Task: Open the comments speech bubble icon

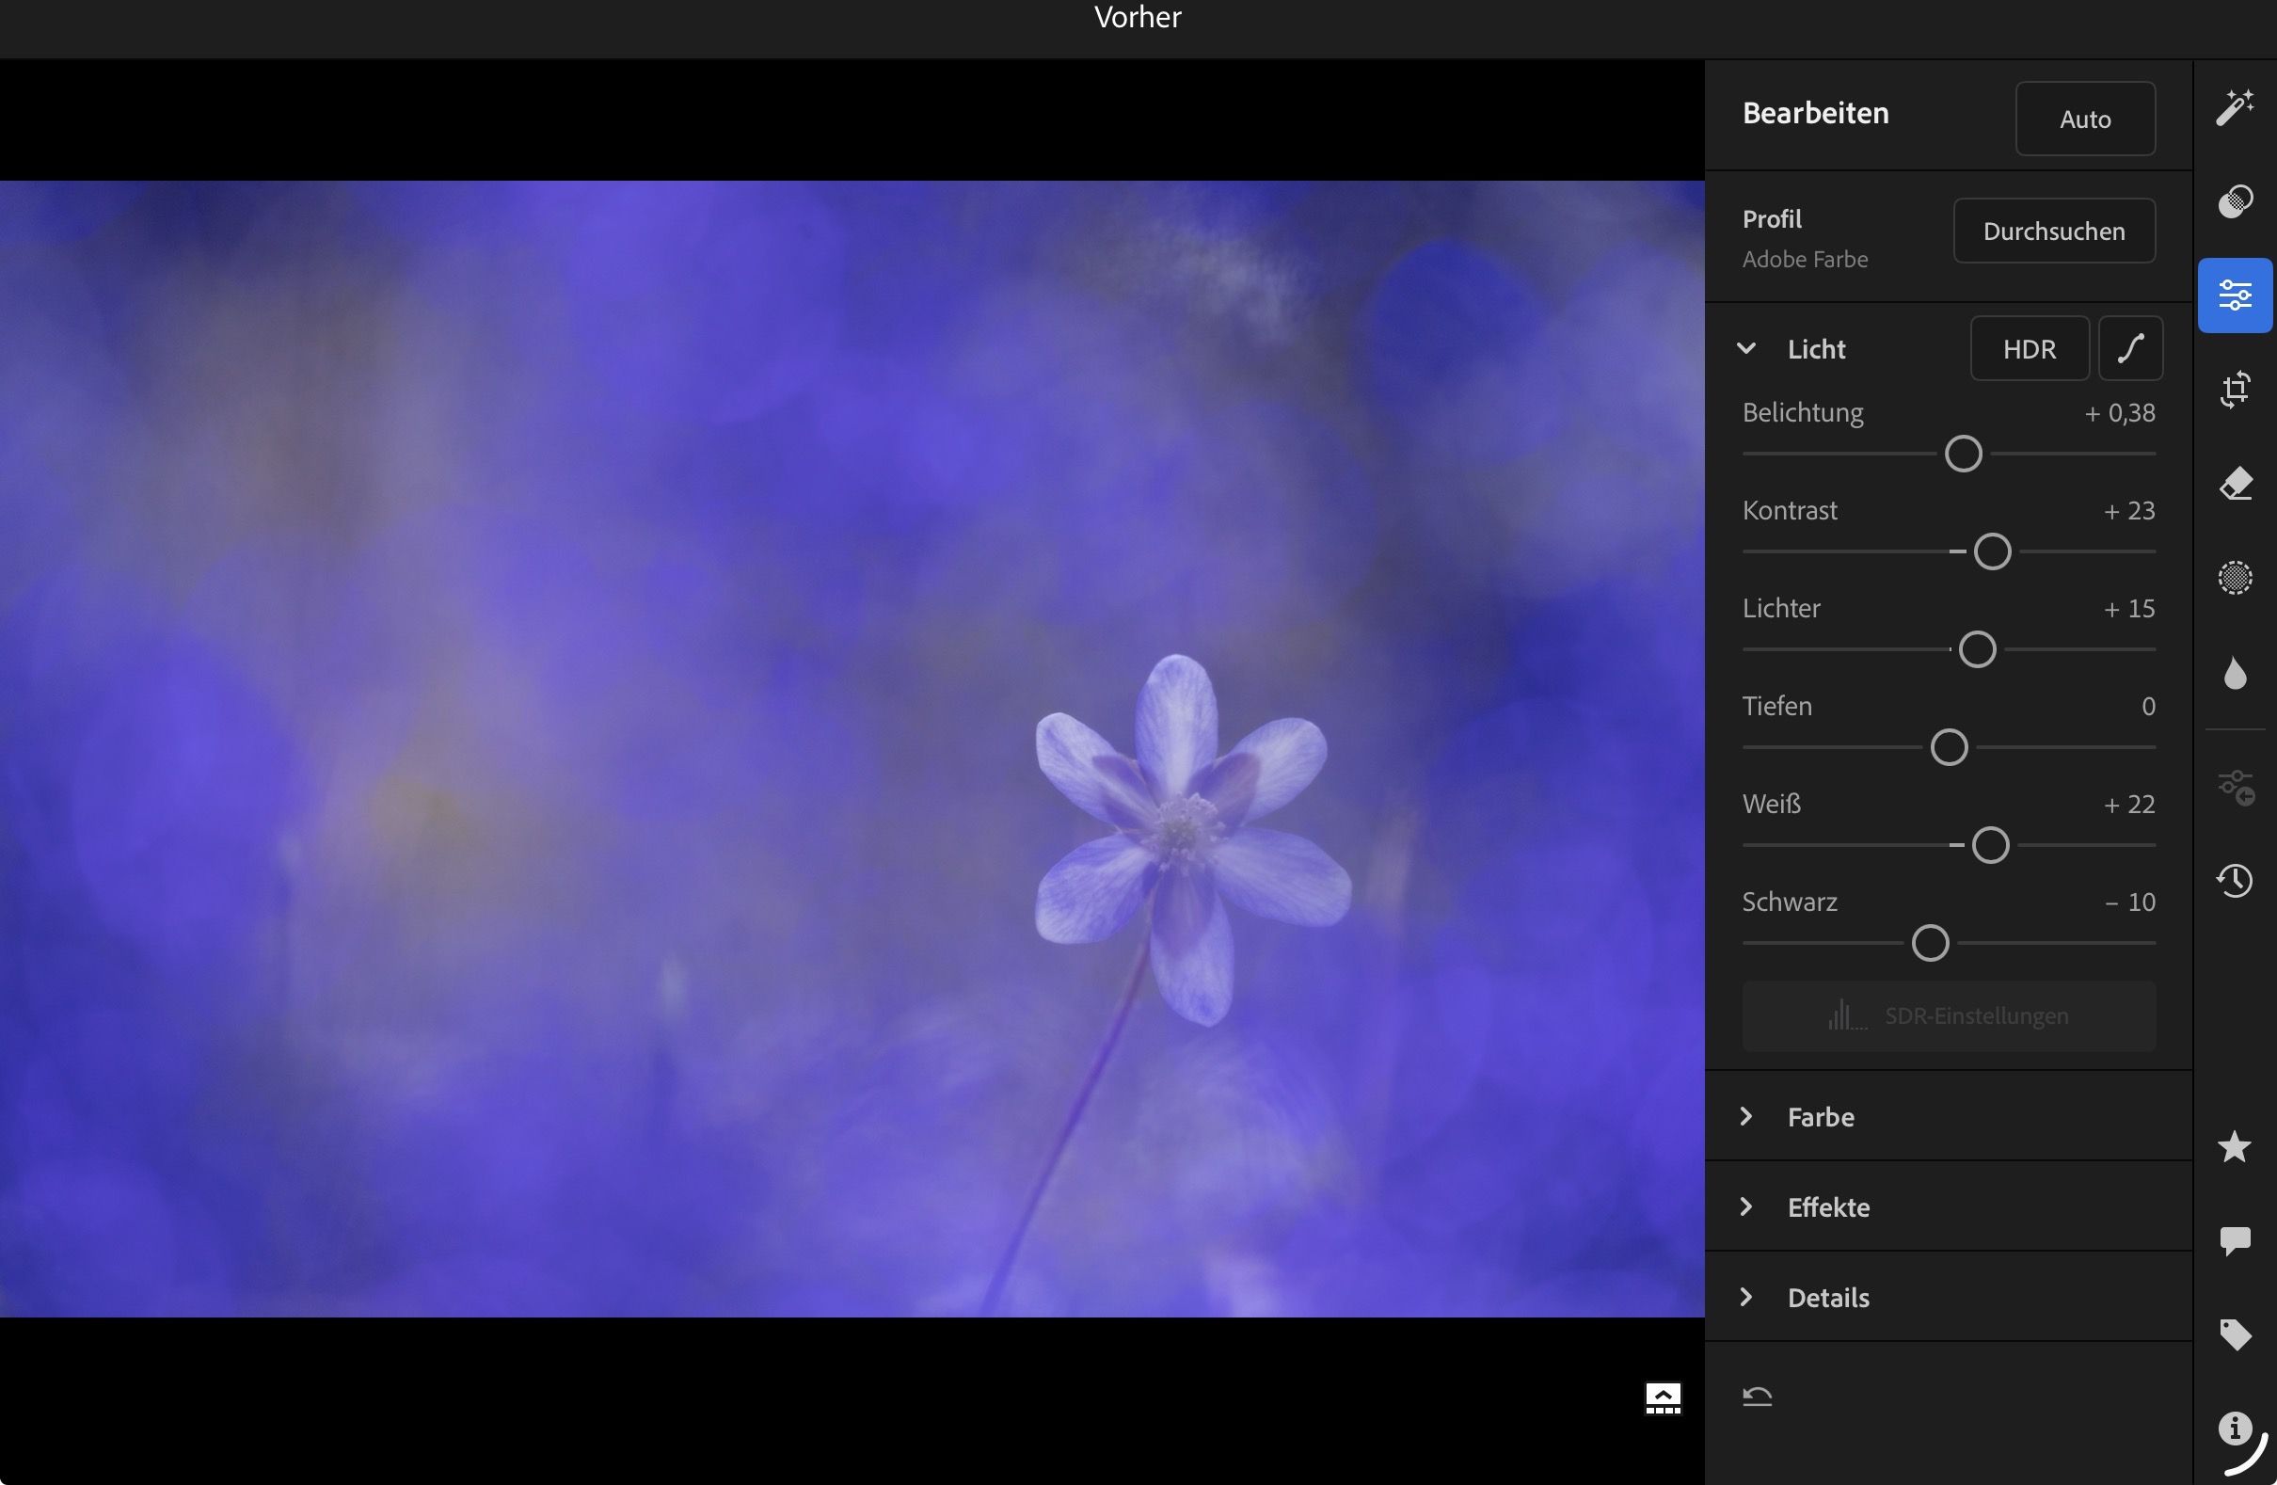Action: pos(2235,1241)
